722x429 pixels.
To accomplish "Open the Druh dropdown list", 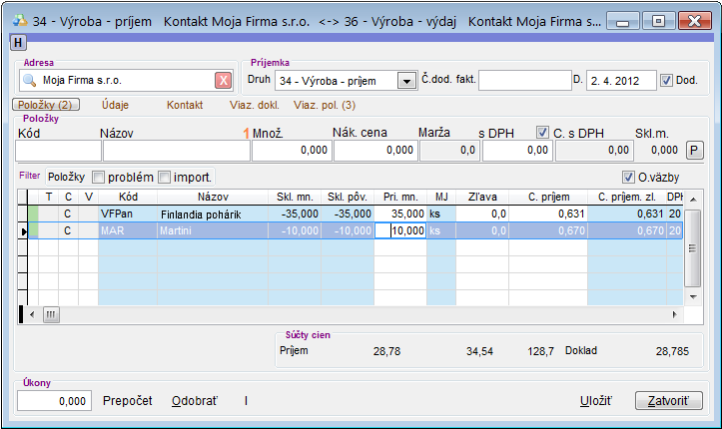I will [x=406, y=81].
